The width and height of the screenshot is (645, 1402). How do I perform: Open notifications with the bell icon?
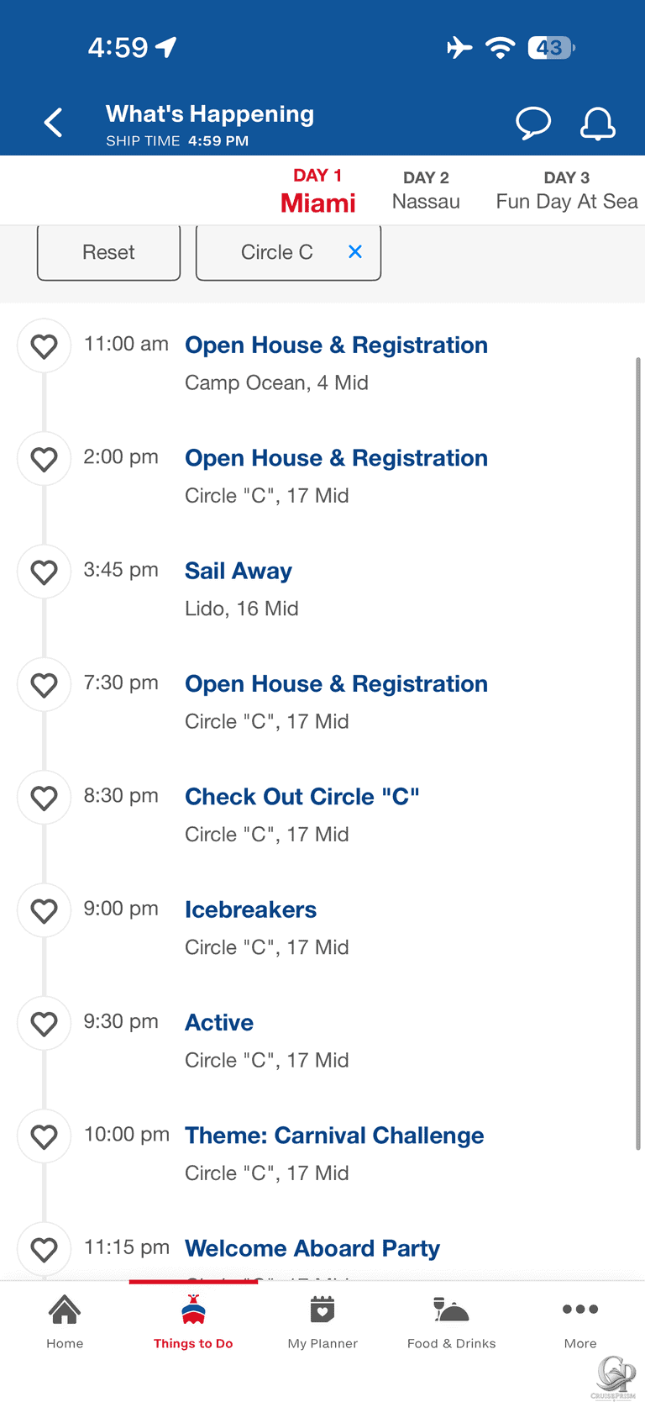point(598,123)
